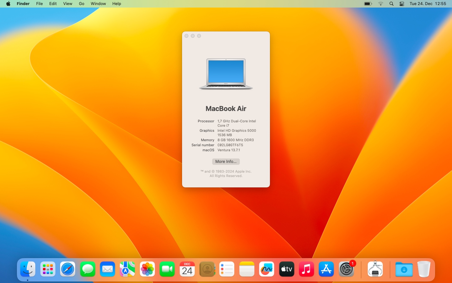
Task: Launch Apple TV from the Dock
Action: (x=287, y=269)
